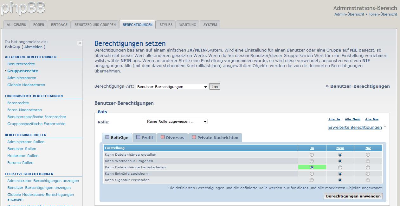The image size is (400, 206).
Task: Set 'Kann Entwürfe speichern' to Nie
Action: coord(368,174)
